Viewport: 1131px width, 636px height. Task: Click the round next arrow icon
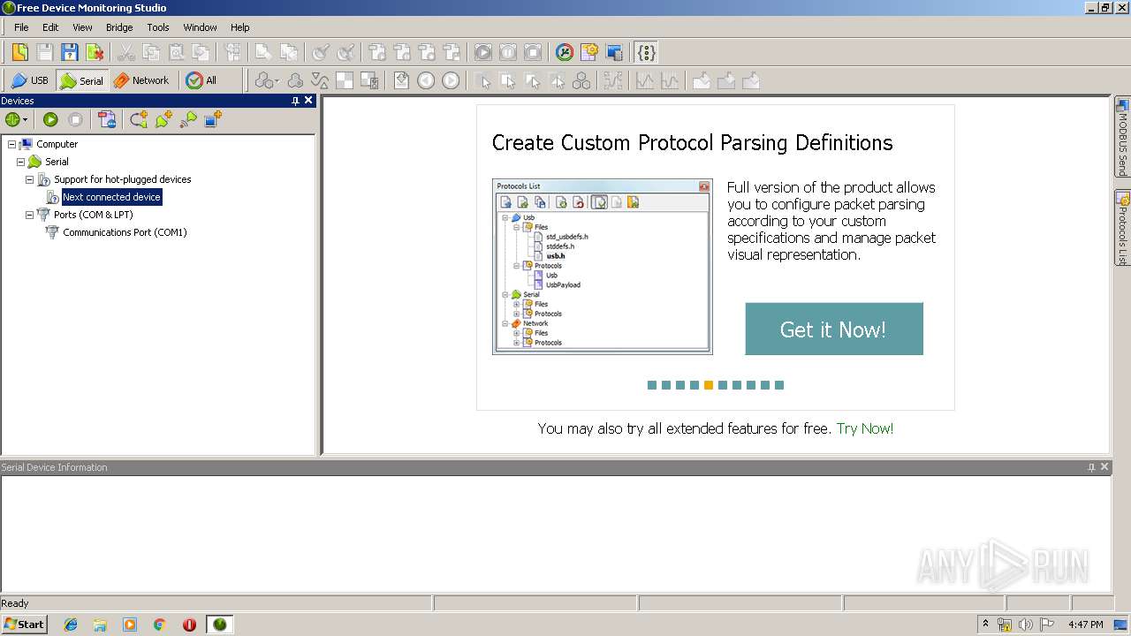[x=451, y=80]
